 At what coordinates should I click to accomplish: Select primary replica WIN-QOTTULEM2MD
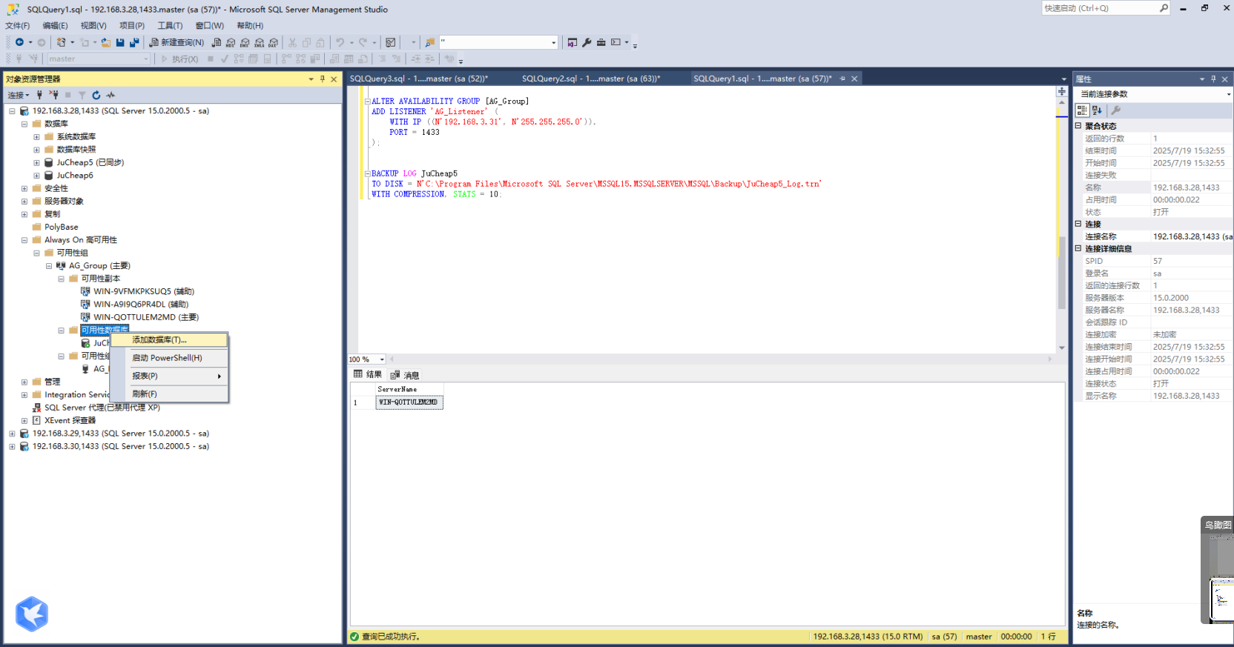click(x=146, y=317)
